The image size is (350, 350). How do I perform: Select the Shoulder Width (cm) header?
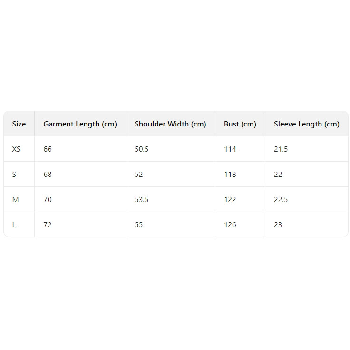(x=170, y=124)
